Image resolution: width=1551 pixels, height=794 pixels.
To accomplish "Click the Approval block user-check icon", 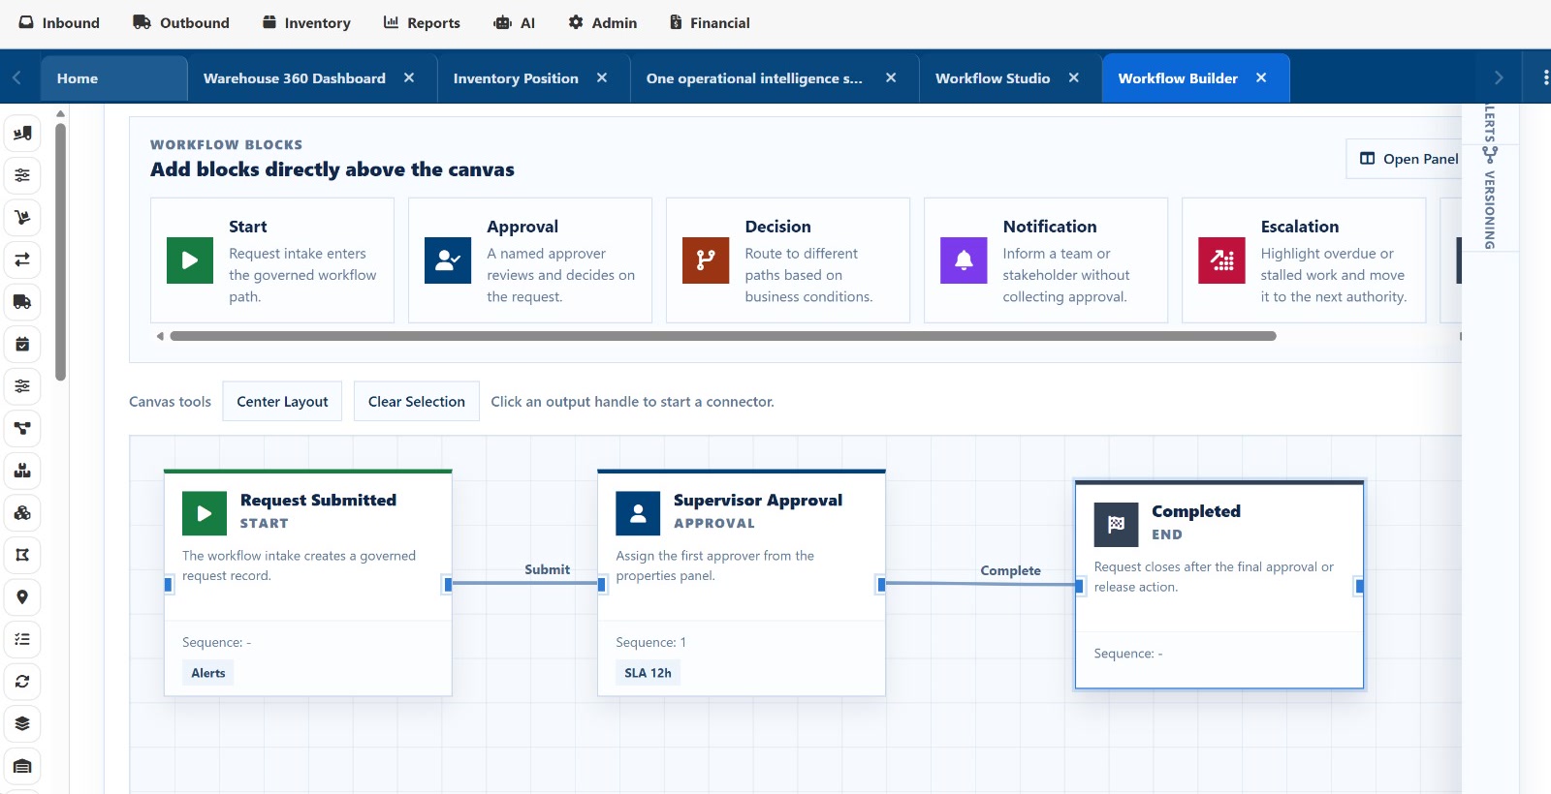I will click(x=448, y=260).
